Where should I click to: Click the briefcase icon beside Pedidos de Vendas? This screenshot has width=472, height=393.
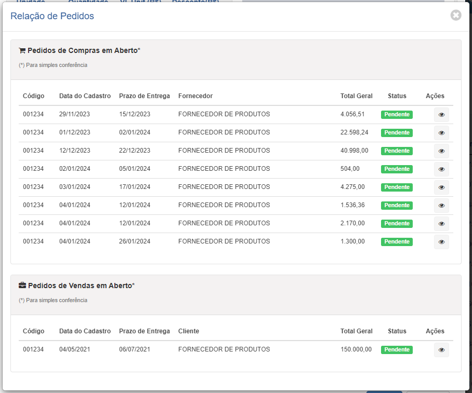(x=22, y=286)
